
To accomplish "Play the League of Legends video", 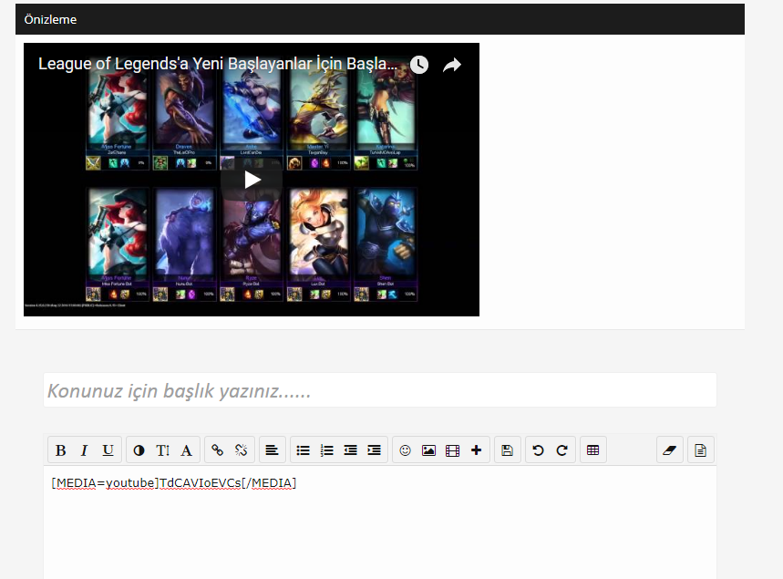I will (252, 180).
